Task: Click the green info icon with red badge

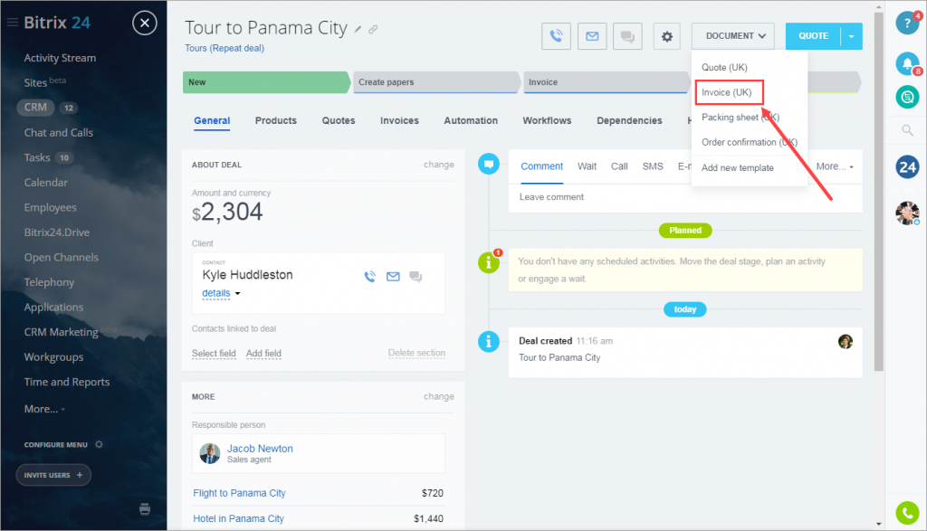Action: click(489, 262)
